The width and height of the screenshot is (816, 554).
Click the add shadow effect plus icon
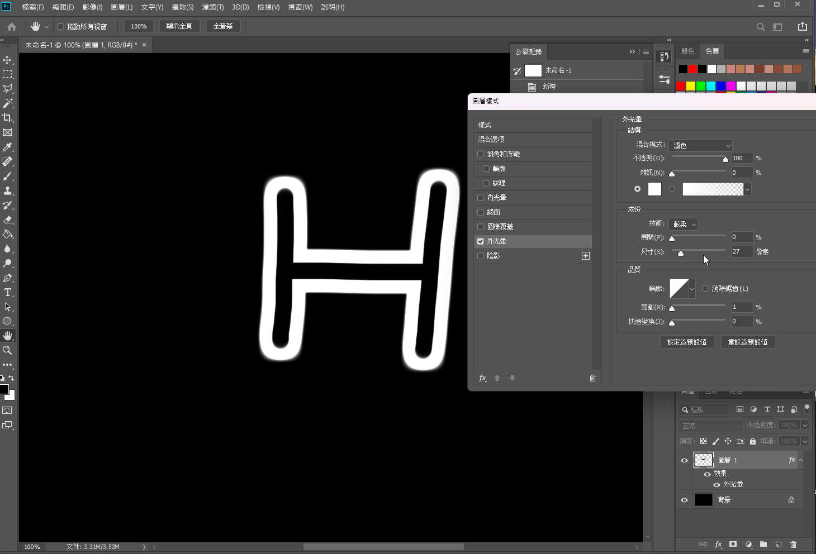coord(586,256)
